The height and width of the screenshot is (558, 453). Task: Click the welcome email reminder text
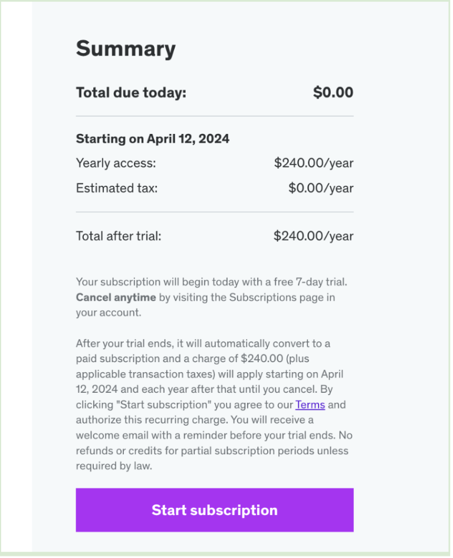(177, 435)
